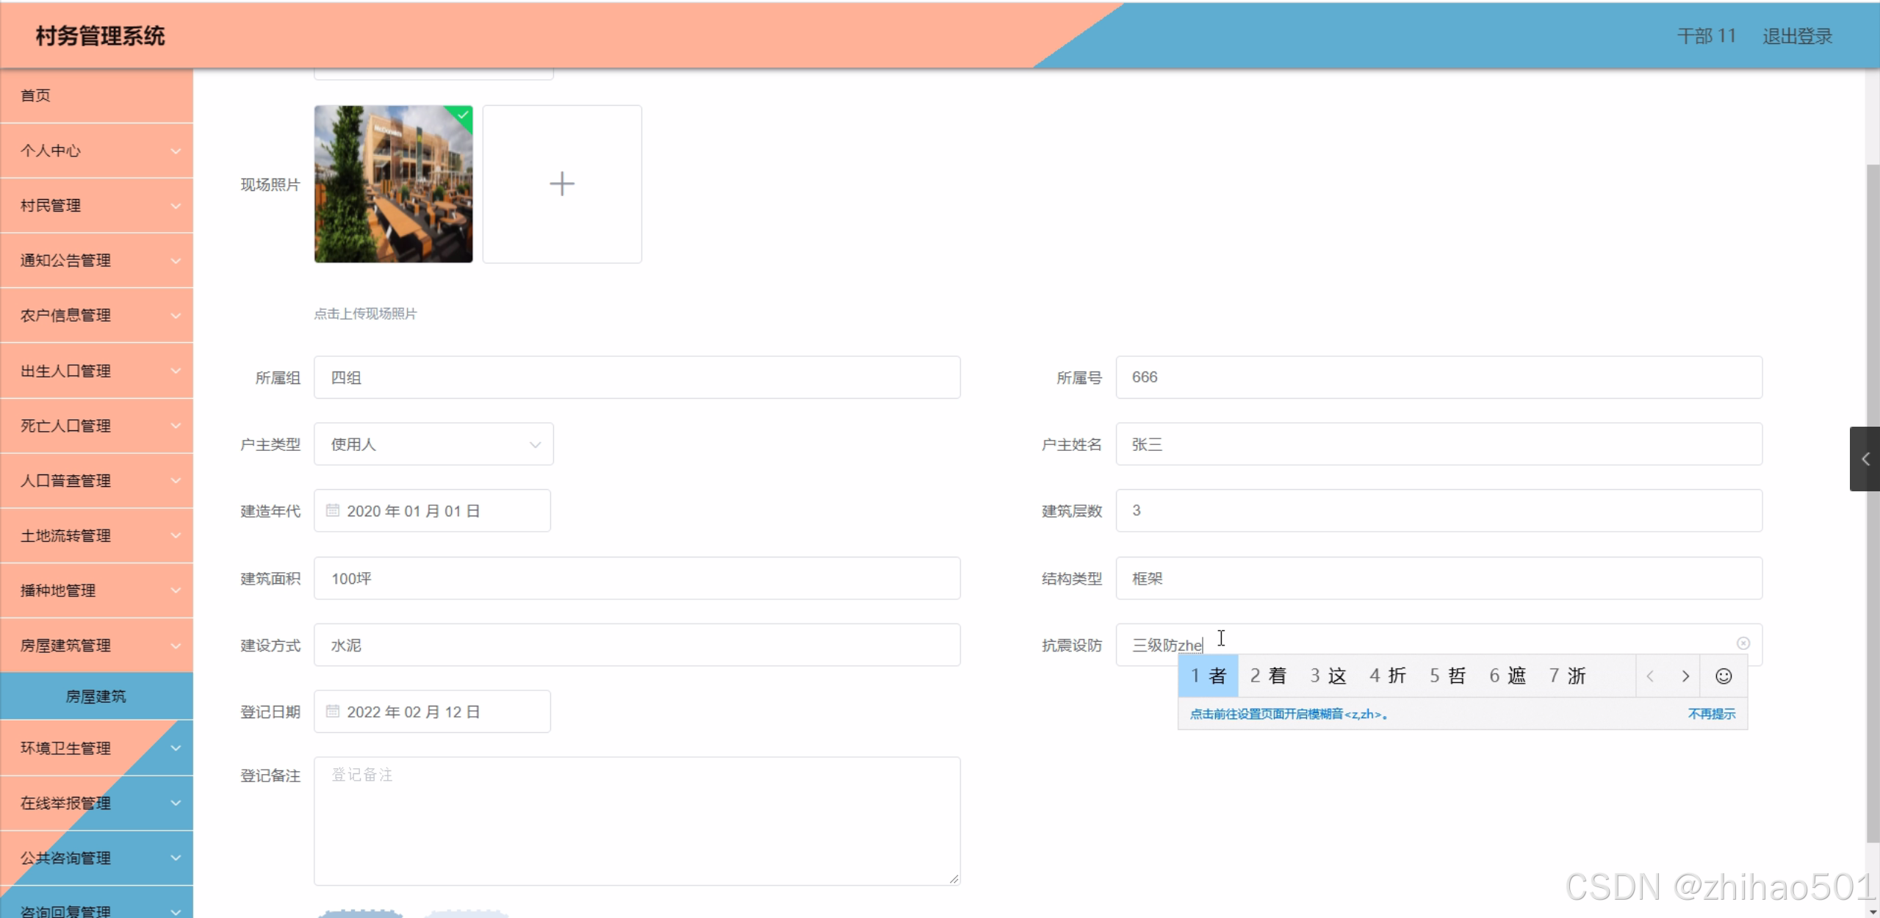Screen dimensions: 1880x918
Task: Click the uploaded site photo thumbnail
Action: 393,184
